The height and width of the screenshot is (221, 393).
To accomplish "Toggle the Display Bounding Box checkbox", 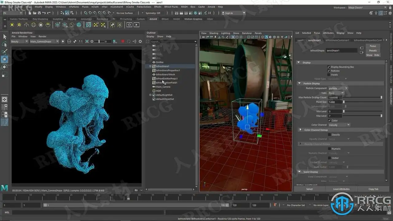I will [329, 67].
